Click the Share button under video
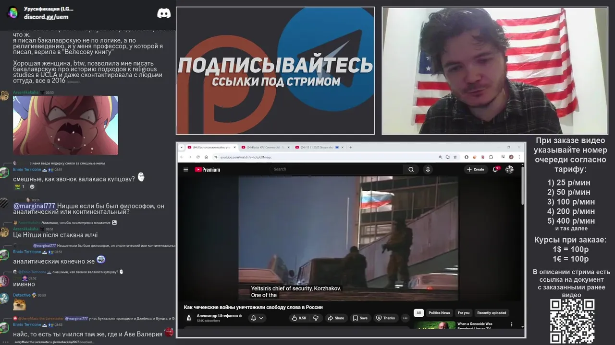Viewport: 615px width, 345px height. point(335,318)
